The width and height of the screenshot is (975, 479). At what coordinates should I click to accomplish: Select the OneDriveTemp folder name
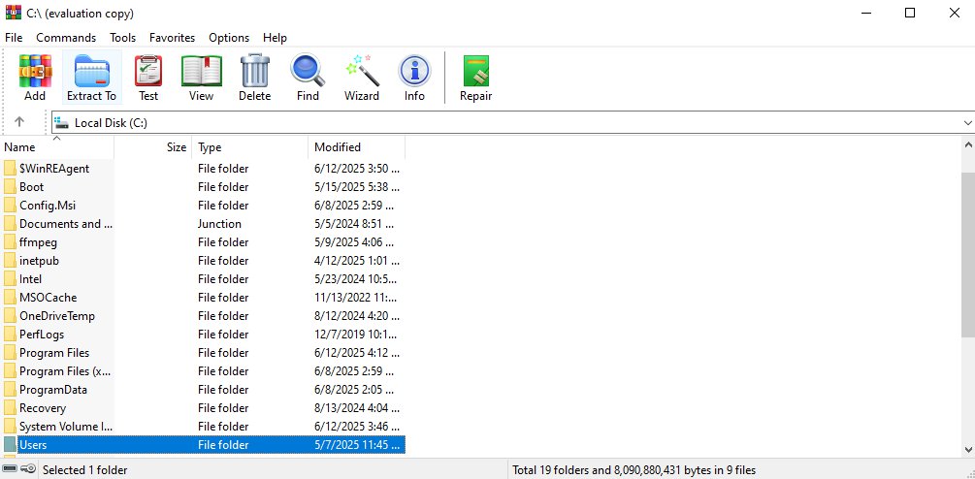(x=57, y=316)
